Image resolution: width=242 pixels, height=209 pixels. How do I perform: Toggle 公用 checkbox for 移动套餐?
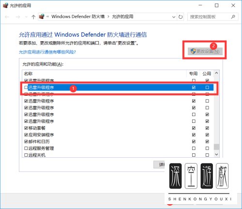pos(207,128)
